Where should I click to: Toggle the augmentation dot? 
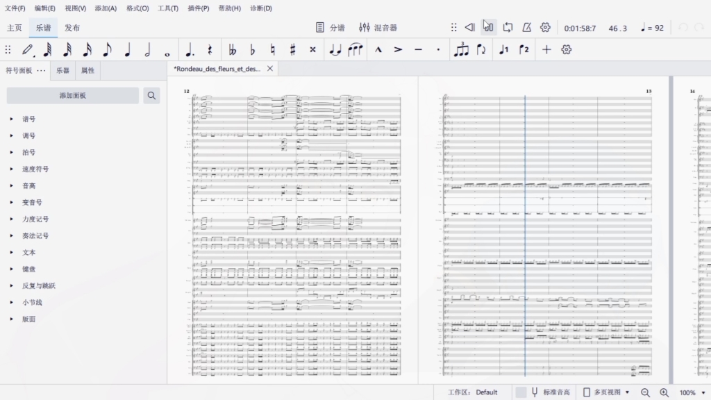[190, 49]
